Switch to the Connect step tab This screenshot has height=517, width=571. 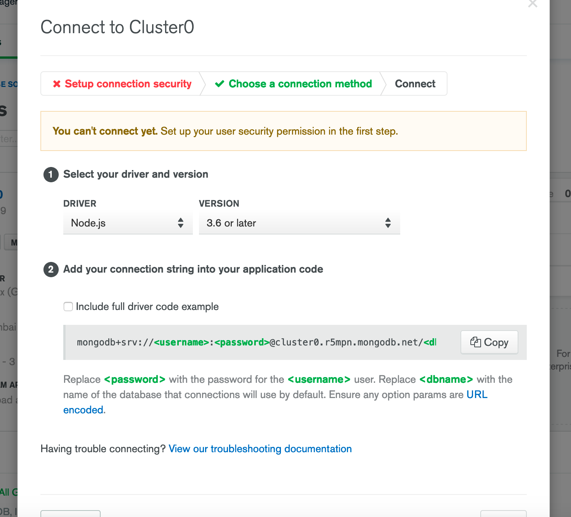click(415, 83)
